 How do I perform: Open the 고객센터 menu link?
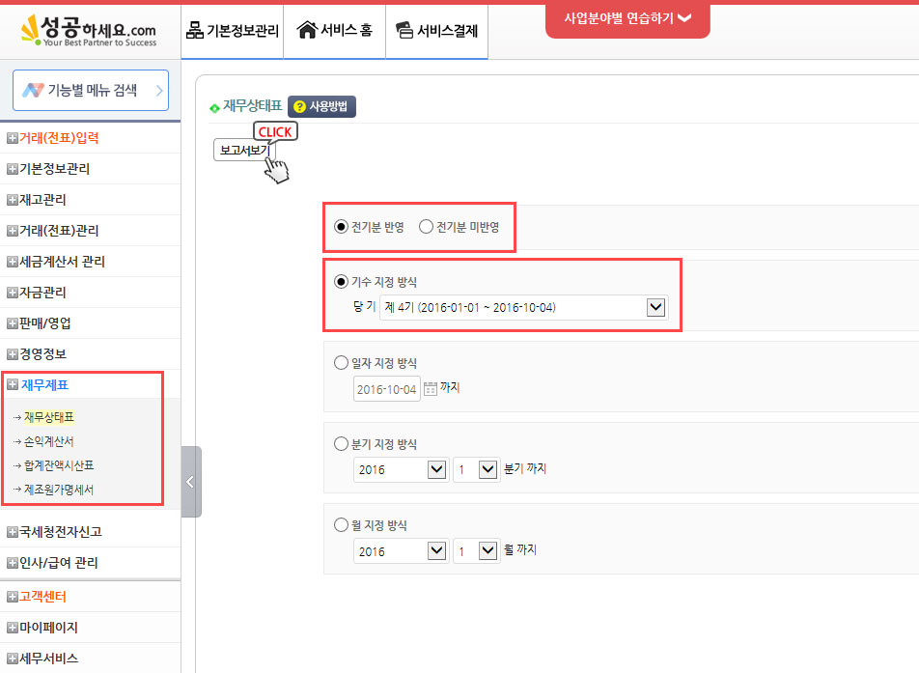(42, 597)
